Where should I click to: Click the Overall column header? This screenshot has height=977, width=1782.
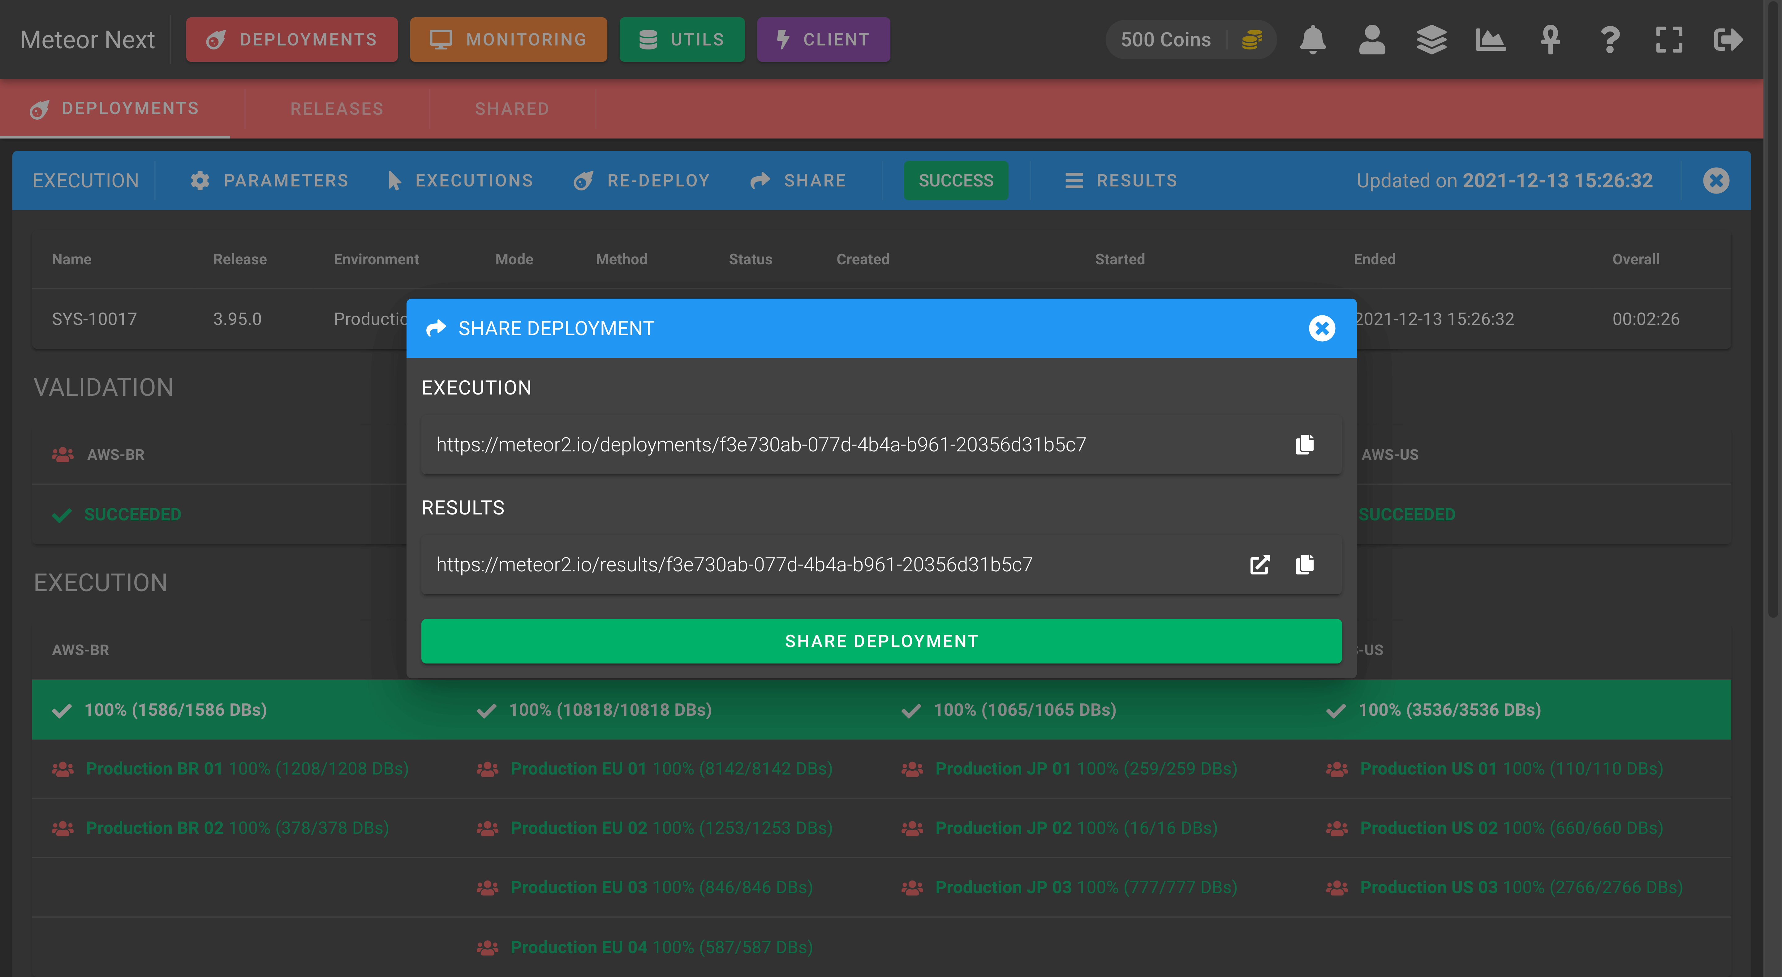(1635, 259)
